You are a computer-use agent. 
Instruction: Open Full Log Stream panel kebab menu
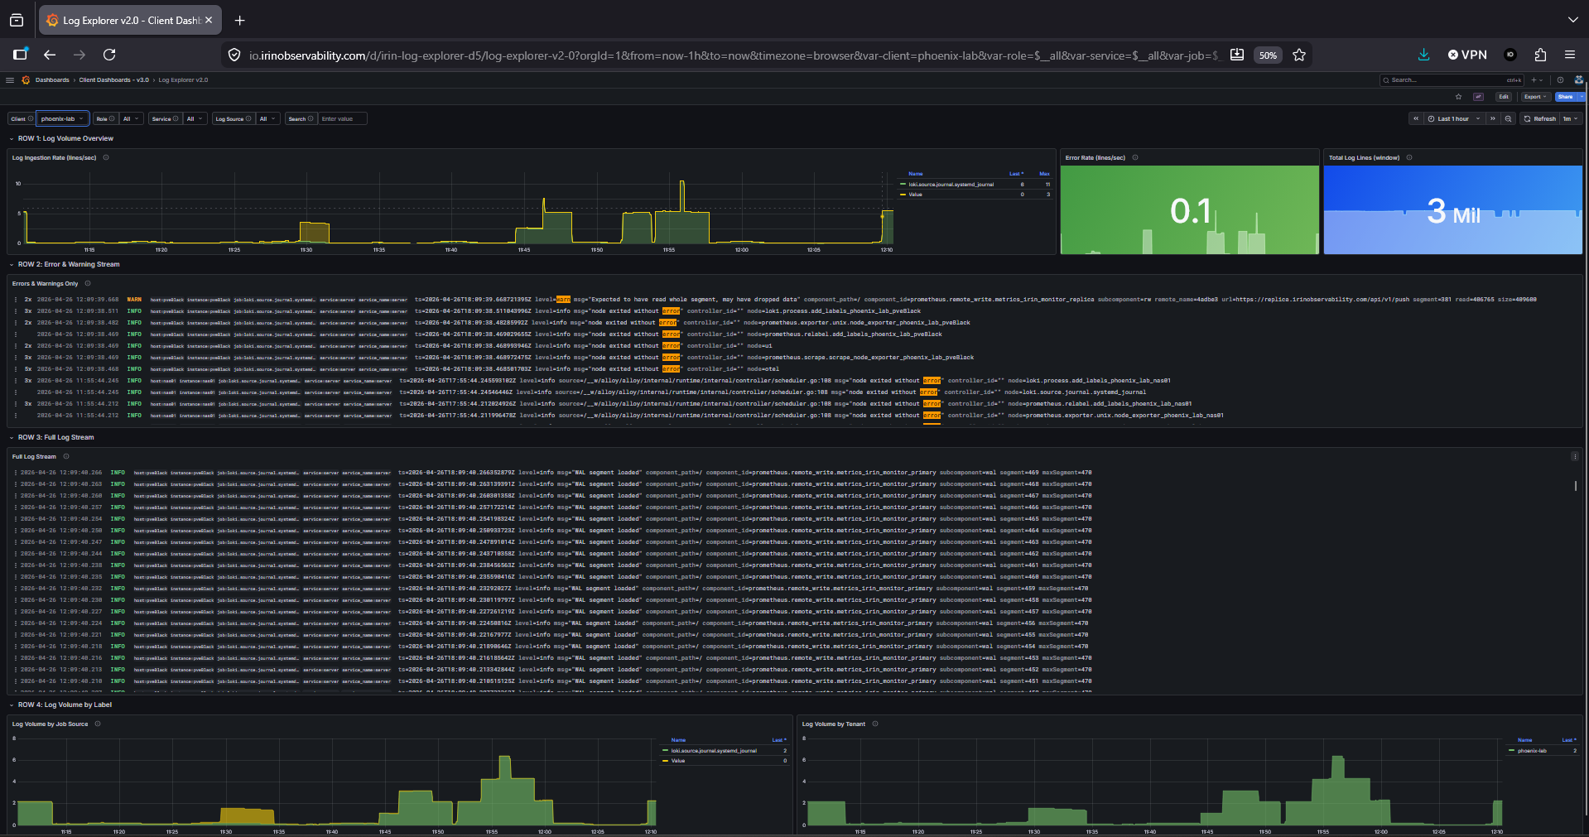(1575, 456)
